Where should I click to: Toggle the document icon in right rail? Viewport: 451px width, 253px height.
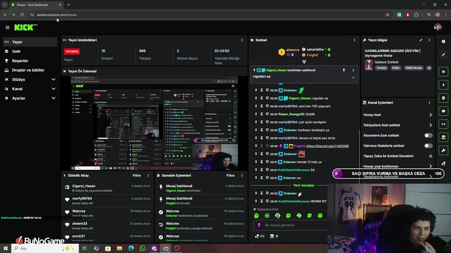[x=444, y=98]
